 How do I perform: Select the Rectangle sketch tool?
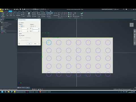pyautogui.click(x=18, y=14)
